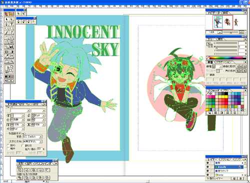The height and width of the screenshot is (183, 250).
Task: Select the Type tool in the toolbox
Action: (x=11, y=24)
